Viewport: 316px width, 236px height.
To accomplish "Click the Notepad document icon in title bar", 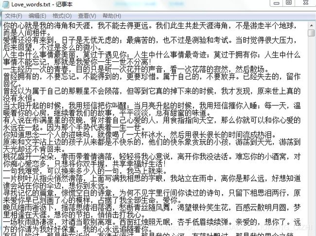I will coord(5,4).
